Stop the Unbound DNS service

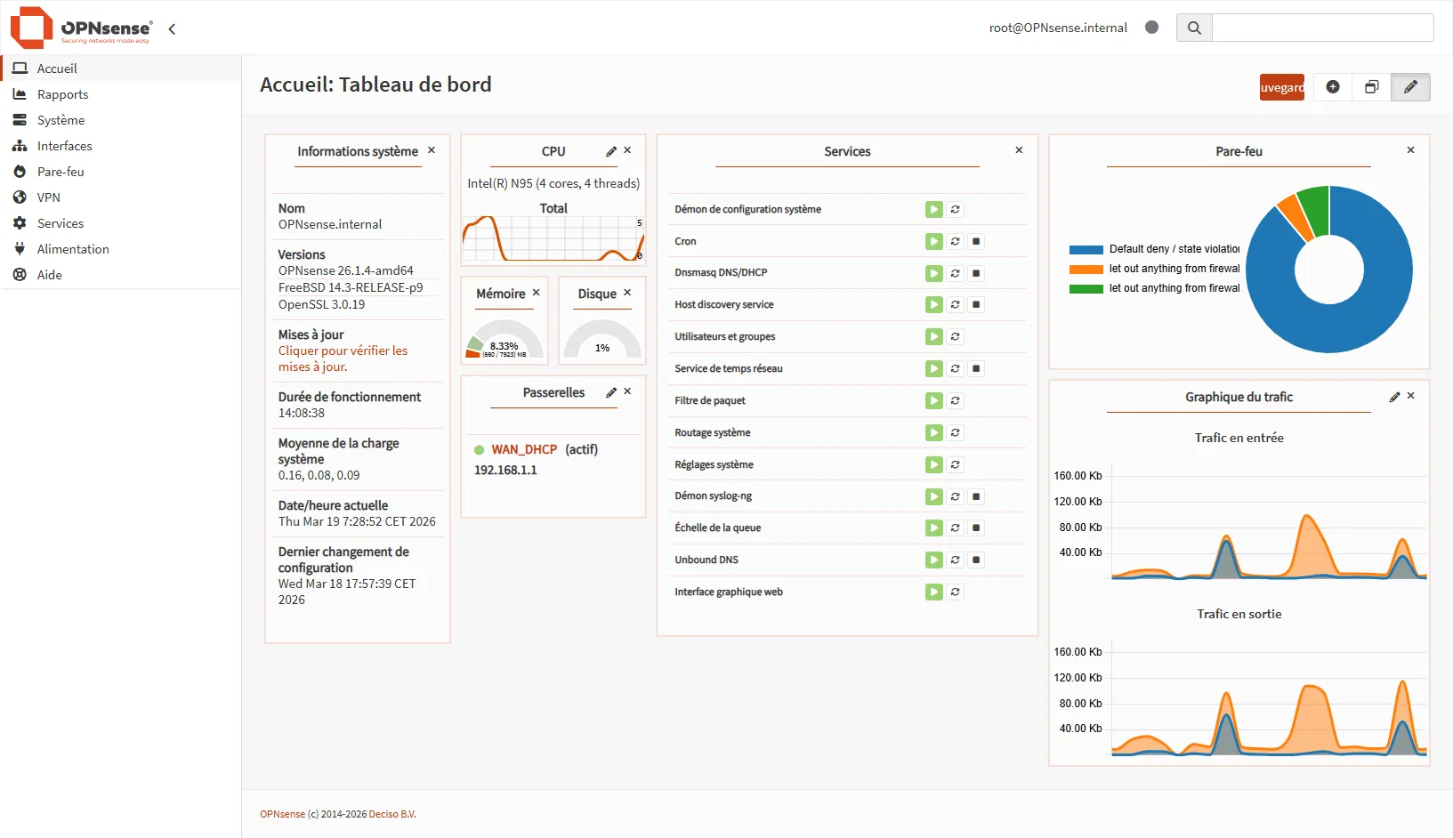click(976, 560)
